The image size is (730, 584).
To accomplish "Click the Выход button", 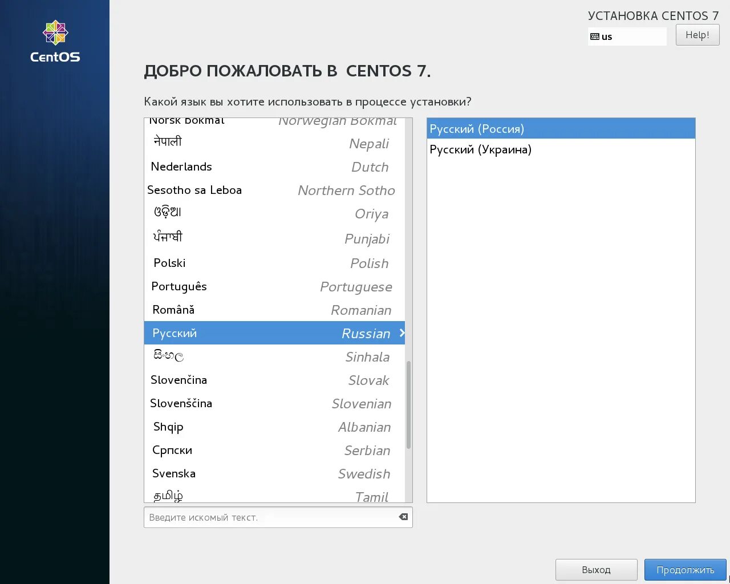I will (596, 570).
